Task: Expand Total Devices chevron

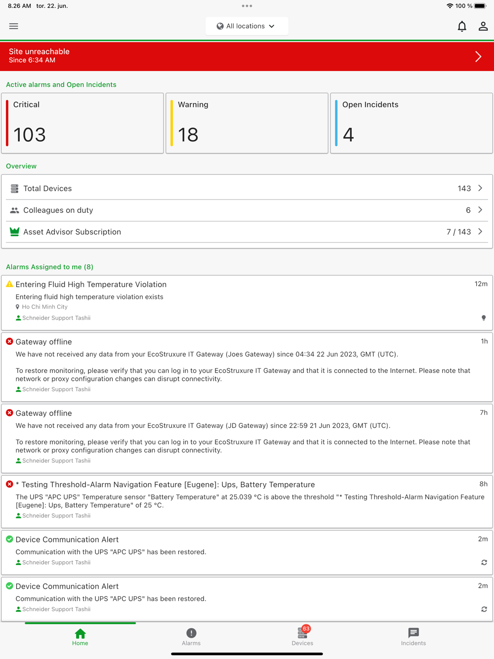Action: (x=480, y=188)
